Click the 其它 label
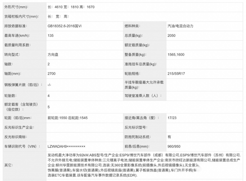The height and width of the screenshot is (181, 246). (x=9, y=165)
